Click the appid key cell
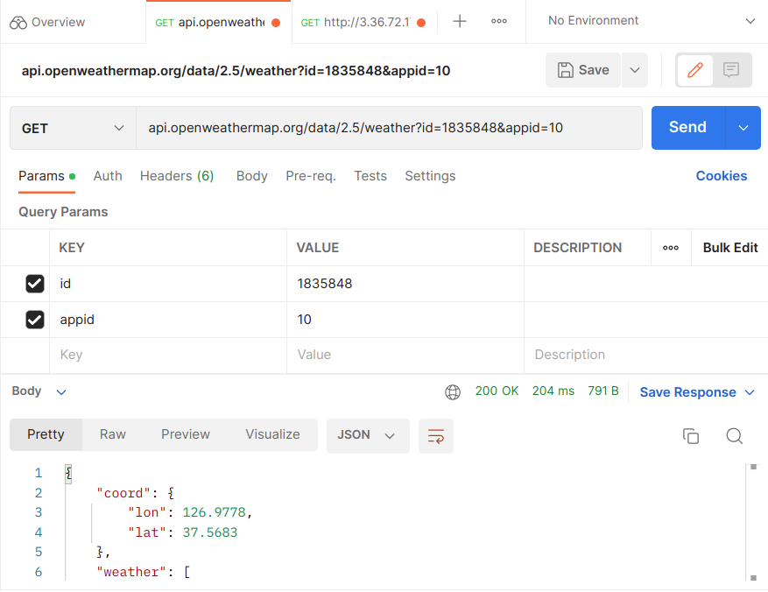Screen dimensions: 768x592 pyautogui.click(x=168, y=320)
